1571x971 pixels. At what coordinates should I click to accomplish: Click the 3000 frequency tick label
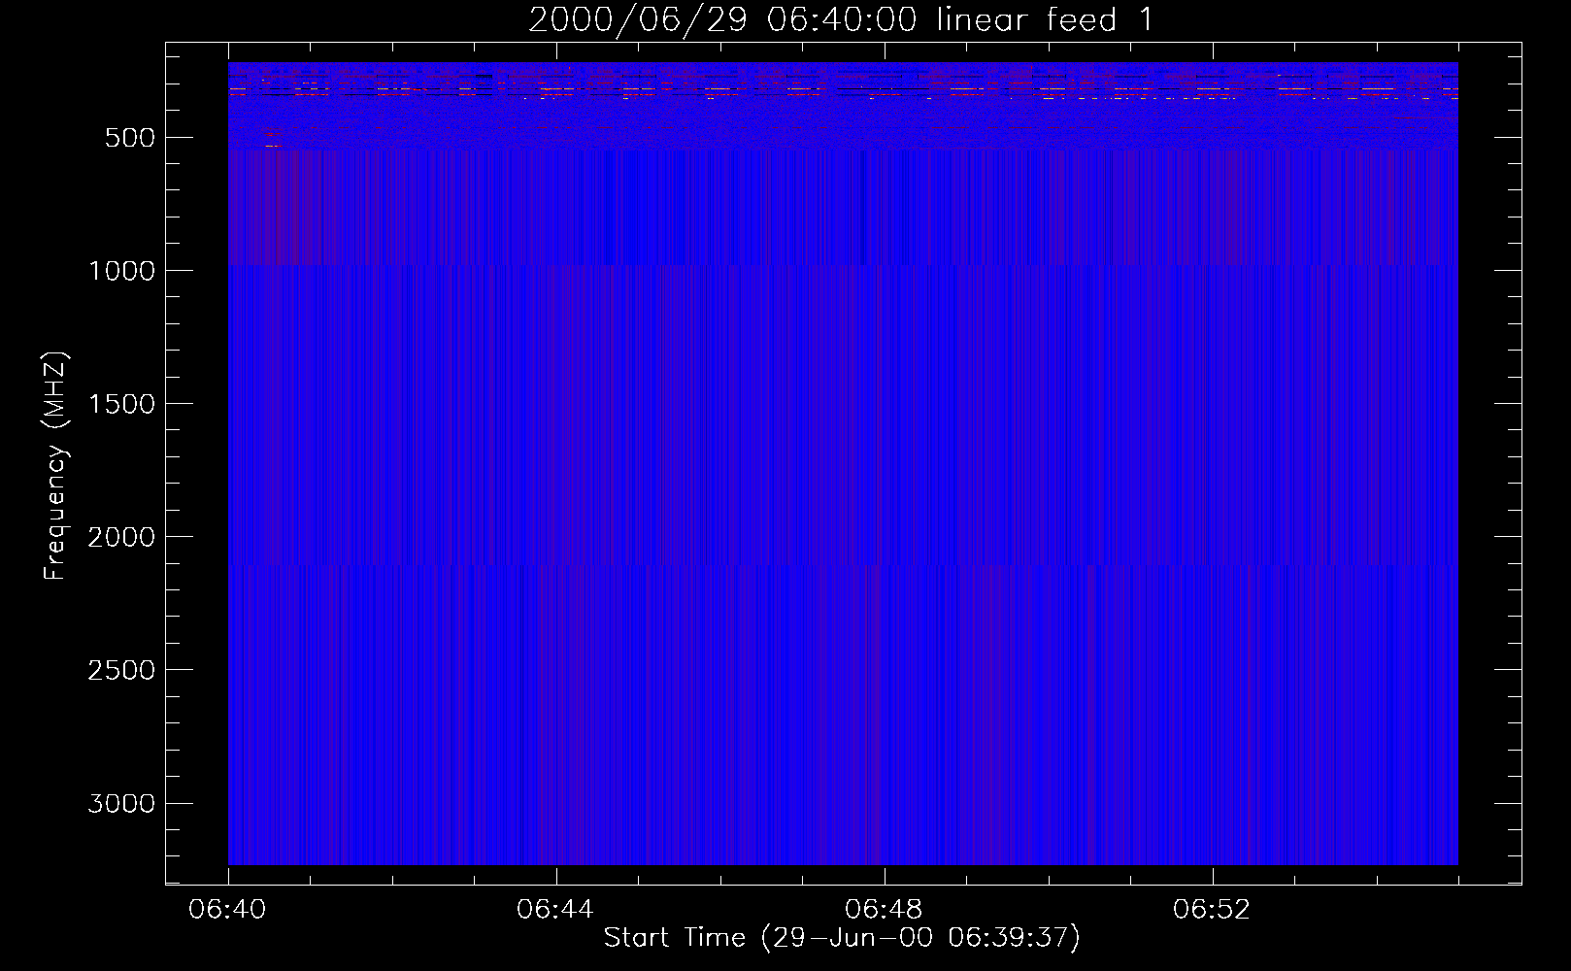(x=121, y=803)
